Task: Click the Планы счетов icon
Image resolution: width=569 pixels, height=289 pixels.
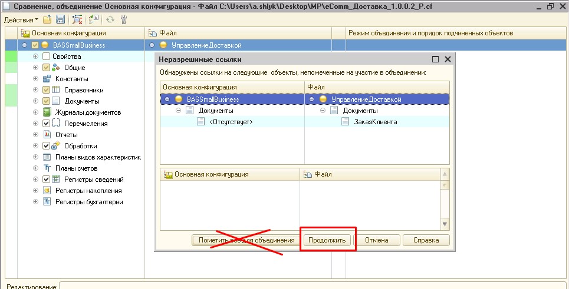Action: point(47,168)
